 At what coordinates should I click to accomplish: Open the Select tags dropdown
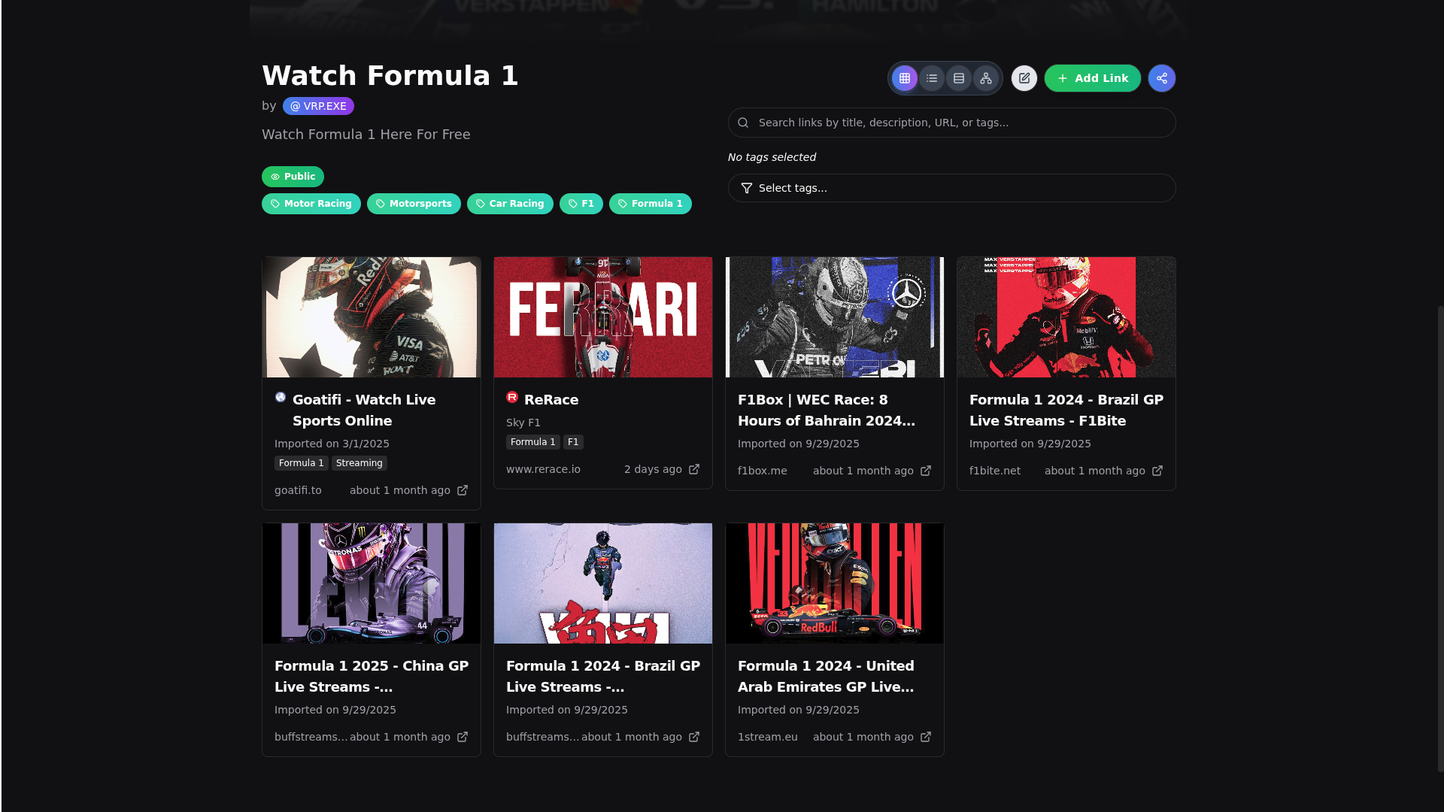point(952,188)
